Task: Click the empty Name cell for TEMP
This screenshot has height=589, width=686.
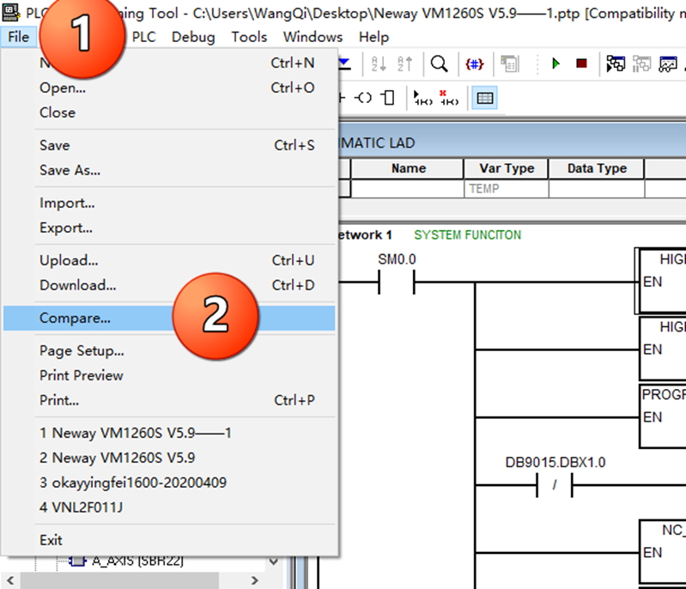Action: coord(407,189)
